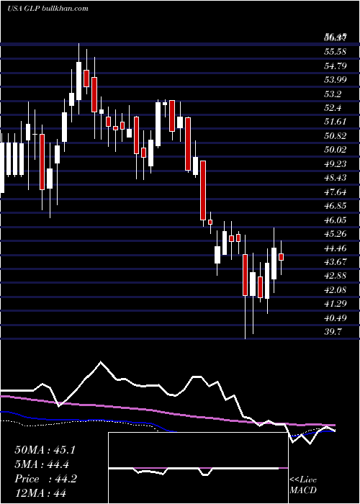The width and height of the screenshot is (360, 504).
Task: Click the 50.82 price axis label
Action: pos(336,136)
